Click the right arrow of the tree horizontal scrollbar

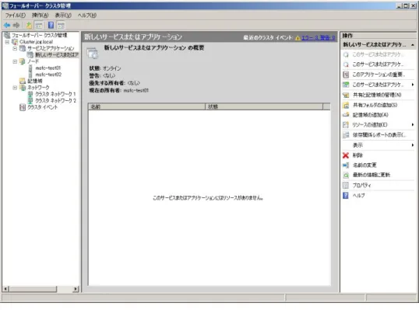(76, 289)
